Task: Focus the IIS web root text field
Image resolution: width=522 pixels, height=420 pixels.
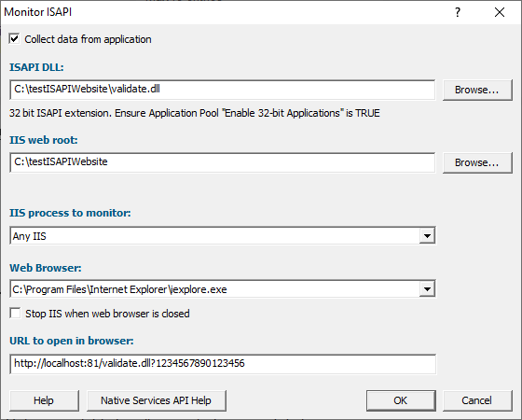Action: pos(223,162)
